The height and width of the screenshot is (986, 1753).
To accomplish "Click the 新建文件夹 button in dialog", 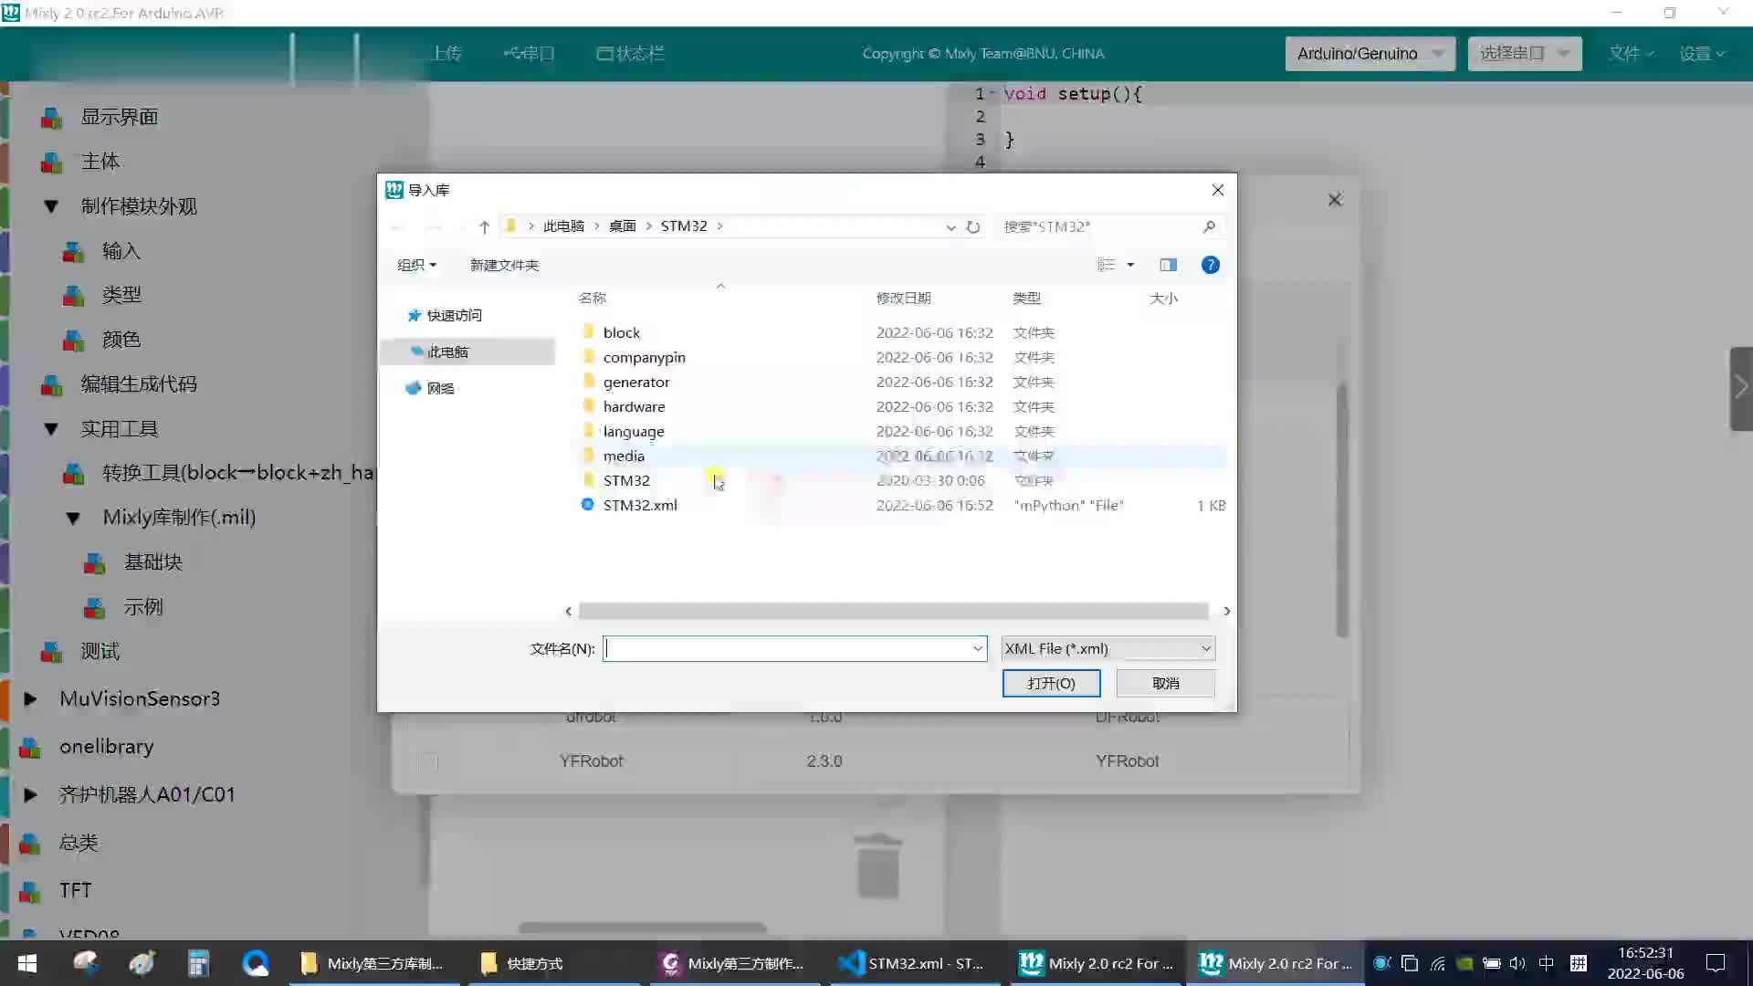I will click(506, 265).
